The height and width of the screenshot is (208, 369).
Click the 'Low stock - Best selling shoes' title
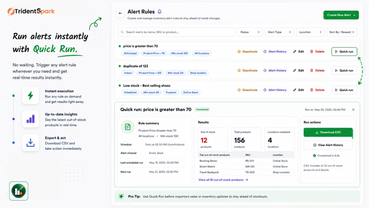pos(147,86)
